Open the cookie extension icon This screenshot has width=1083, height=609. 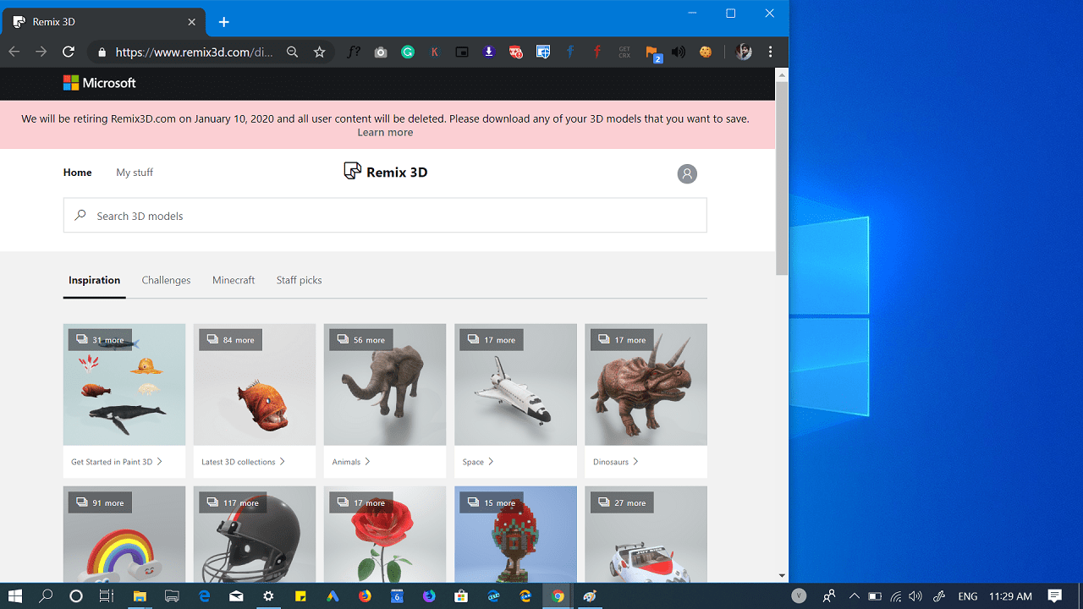click(x=706, y=52)
